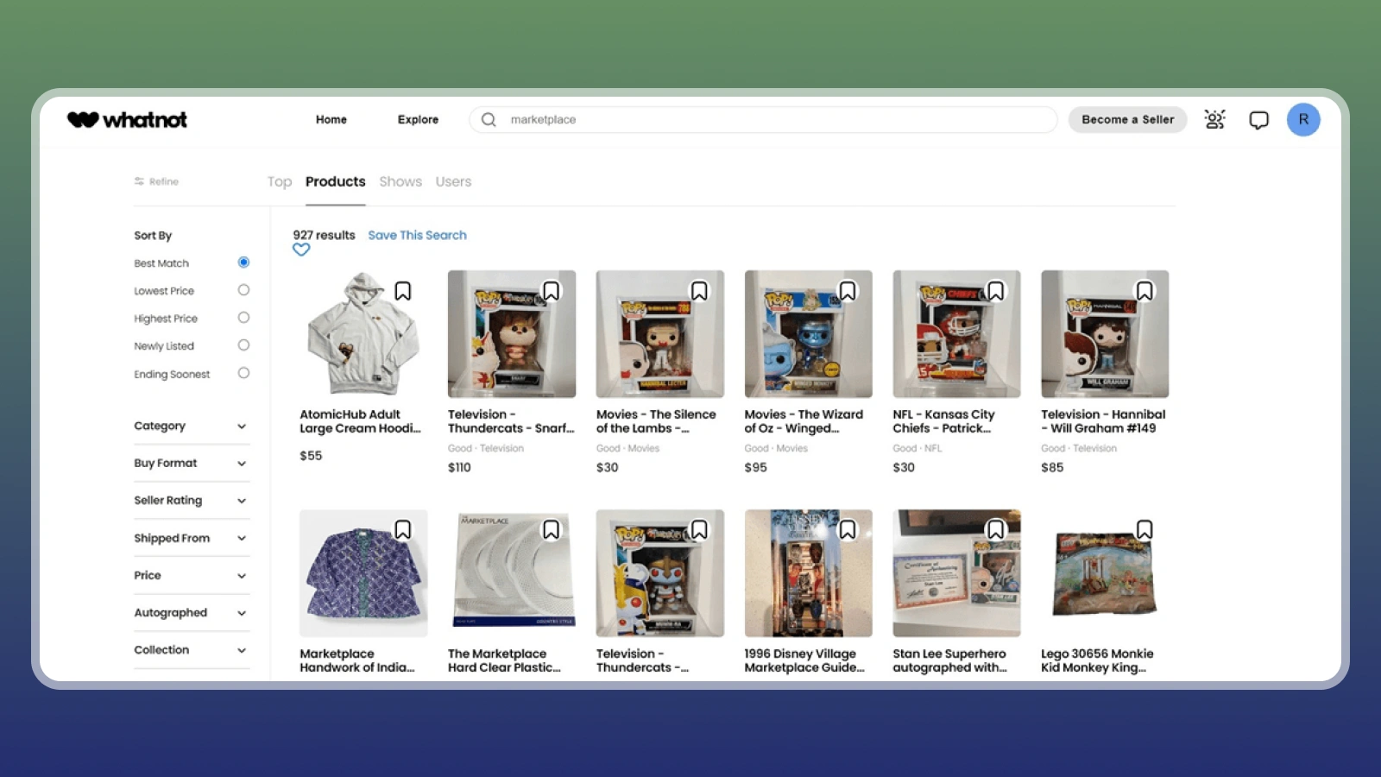The width and height of the screenshot is (1381, 777).
Task: Open the Silence of the Lambs image
Action: point(660,334)
